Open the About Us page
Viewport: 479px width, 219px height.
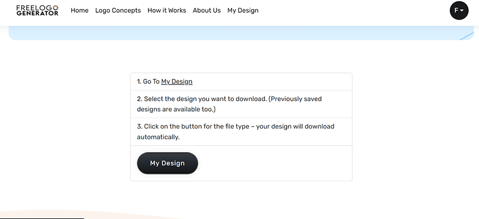tap(207, 11)
